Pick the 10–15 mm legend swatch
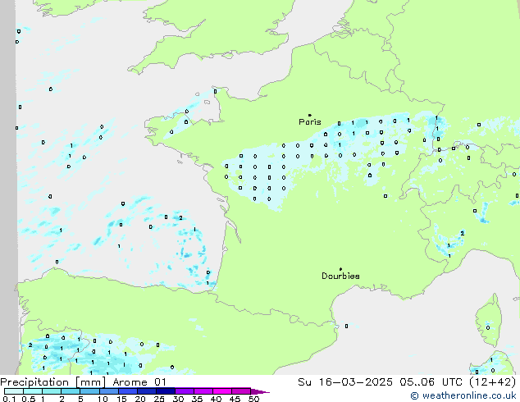This screenshot has height=402, width=520. point(108,391)
